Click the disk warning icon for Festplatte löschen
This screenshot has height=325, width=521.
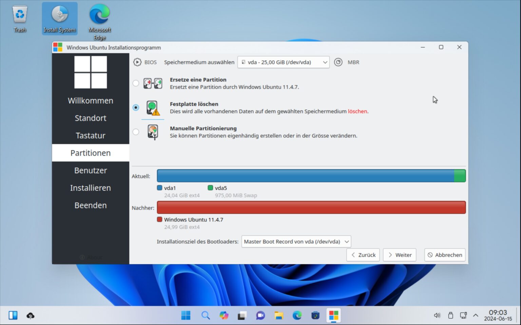(x=153, y=107)
